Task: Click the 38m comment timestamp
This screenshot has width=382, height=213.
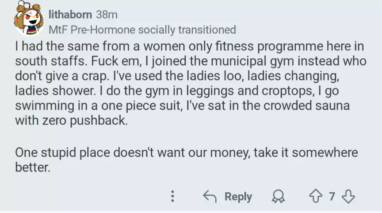Action: click(x=107, y=14)
